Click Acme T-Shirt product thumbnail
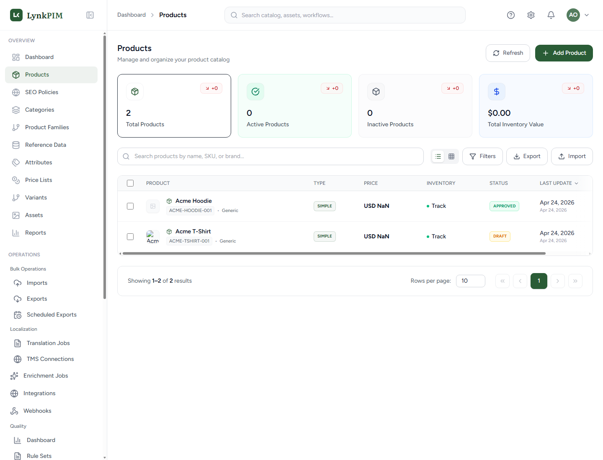The image size is (603, 460). (x=153, y=237)
